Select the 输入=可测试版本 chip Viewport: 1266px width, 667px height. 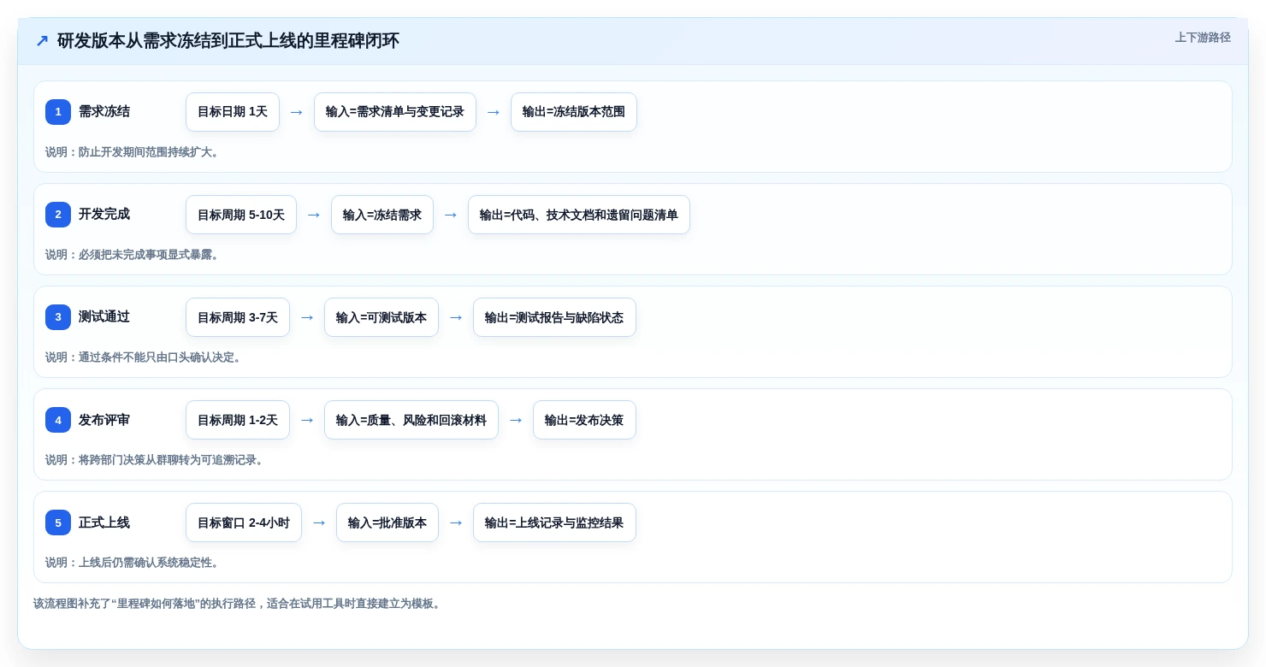(x=382, y=317)
